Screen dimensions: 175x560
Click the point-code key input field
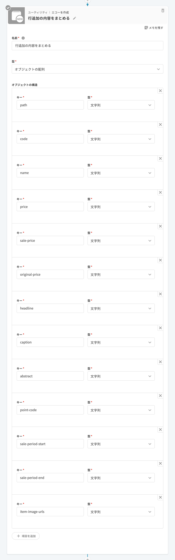[50, 410]
